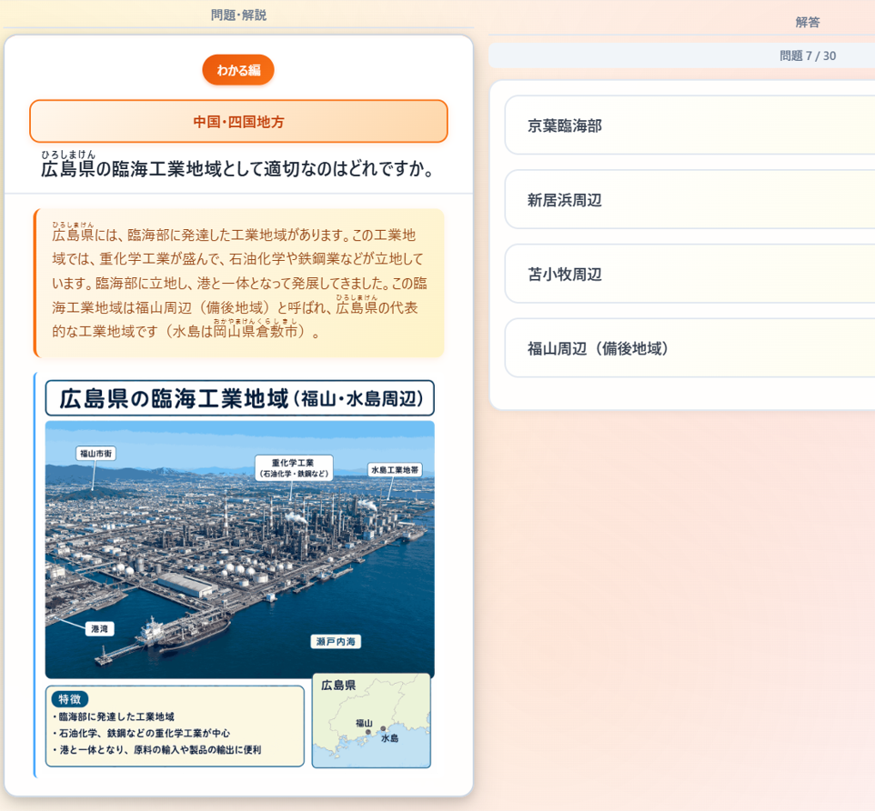Click the 水島工業地帯 label on photo
Viewport: 875px width, 811px height.
click(x=395, y=470)
